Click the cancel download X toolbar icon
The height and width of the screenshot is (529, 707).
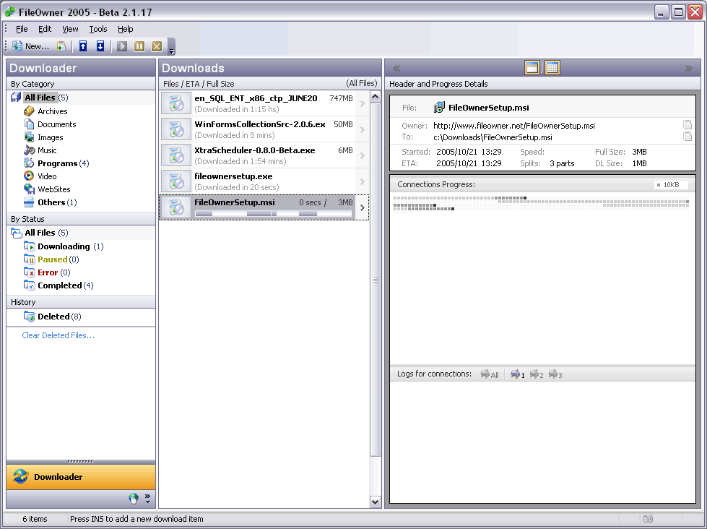pyautogui.click(x=157, y=46)
